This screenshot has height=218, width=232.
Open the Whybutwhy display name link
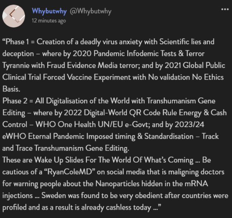[x=49, y=11]
